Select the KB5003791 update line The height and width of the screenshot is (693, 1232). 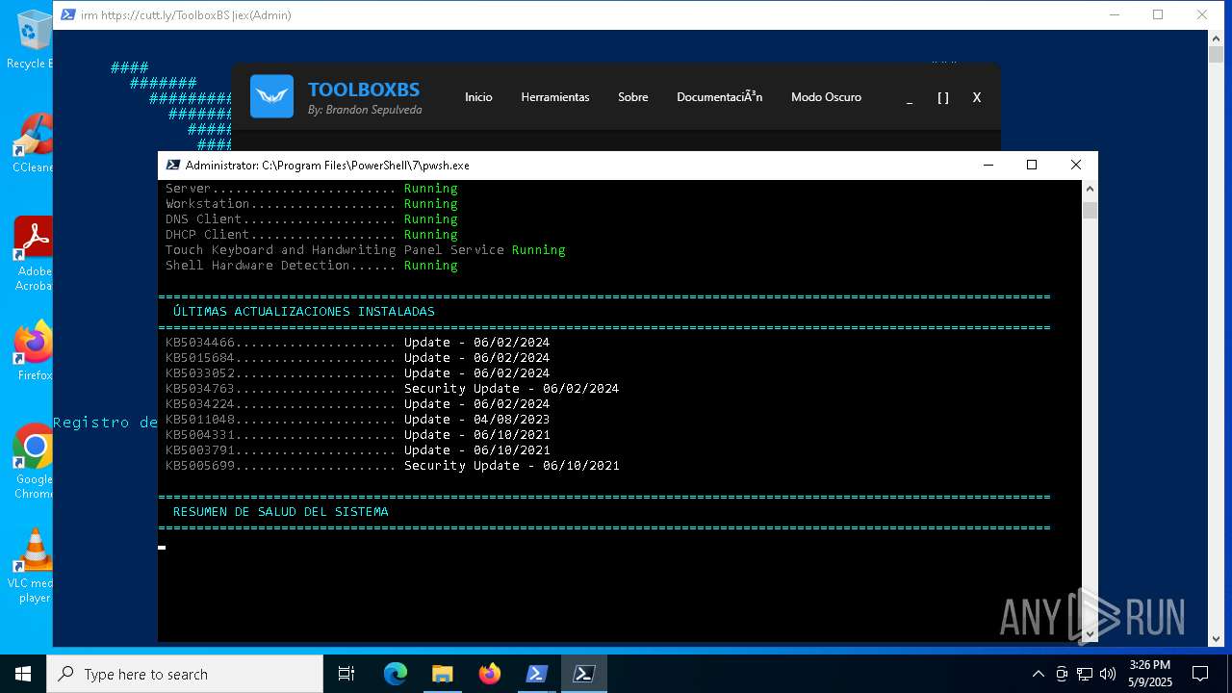pyautogui.click(x=358, y=450)
